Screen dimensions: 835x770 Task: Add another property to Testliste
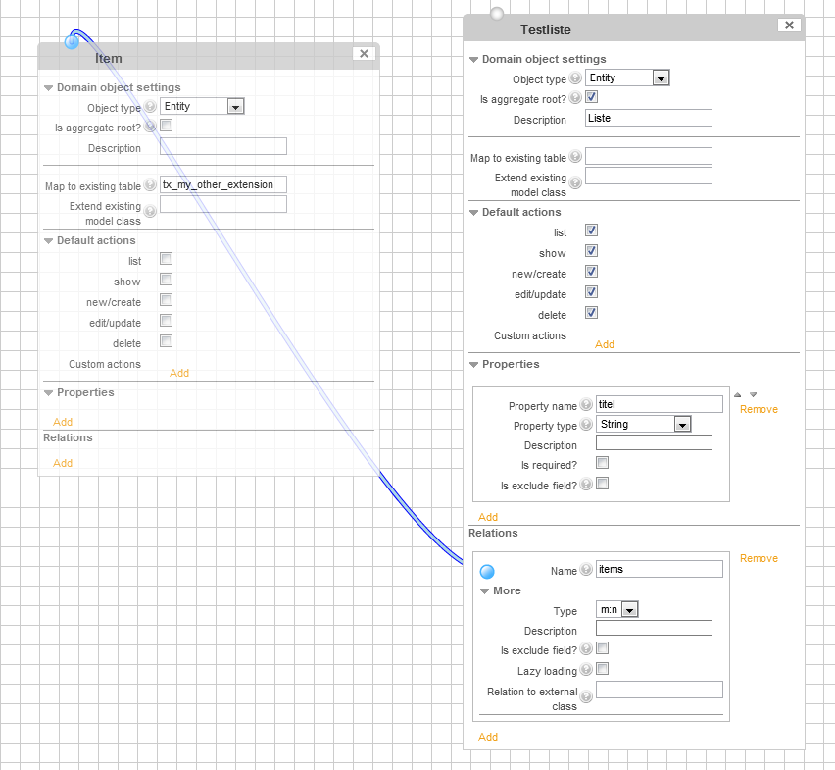pos(488,517)
